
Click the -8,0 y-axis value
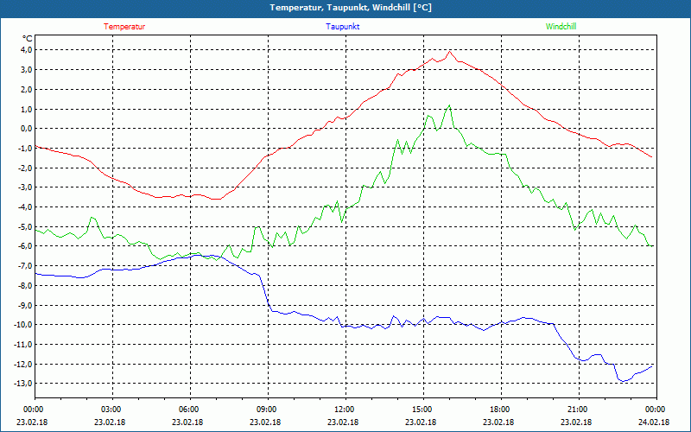coord(26,286)
